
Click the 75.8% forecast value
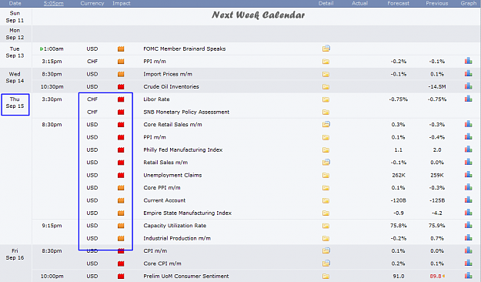coord(399,226)
